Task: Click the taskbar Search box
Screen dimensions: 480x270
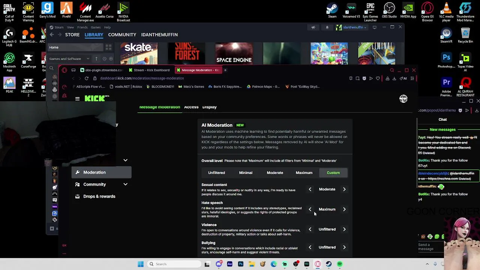Action: click(x=174, y=264)
